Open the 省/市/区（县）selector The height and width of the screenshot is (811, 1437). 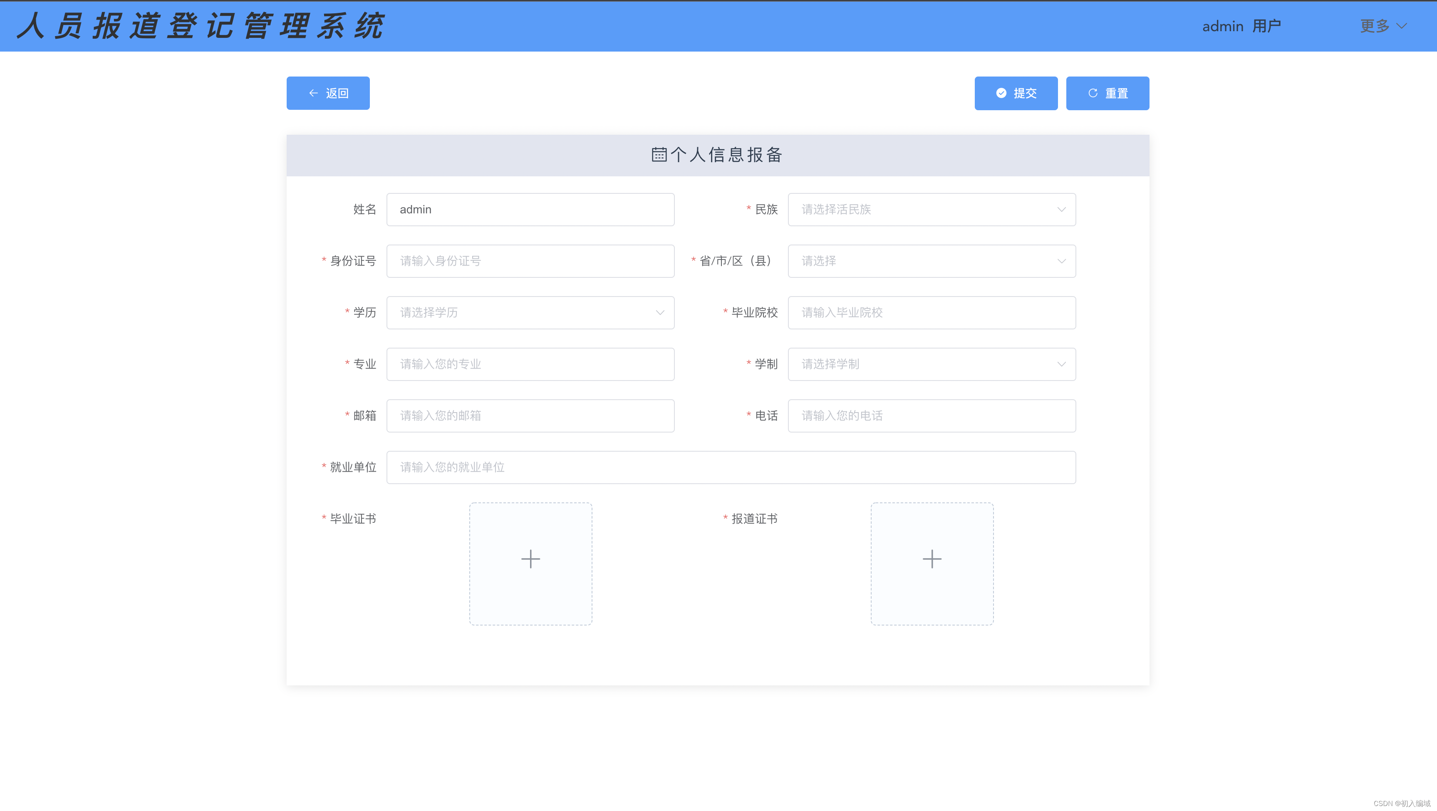(x=931, y=260)
